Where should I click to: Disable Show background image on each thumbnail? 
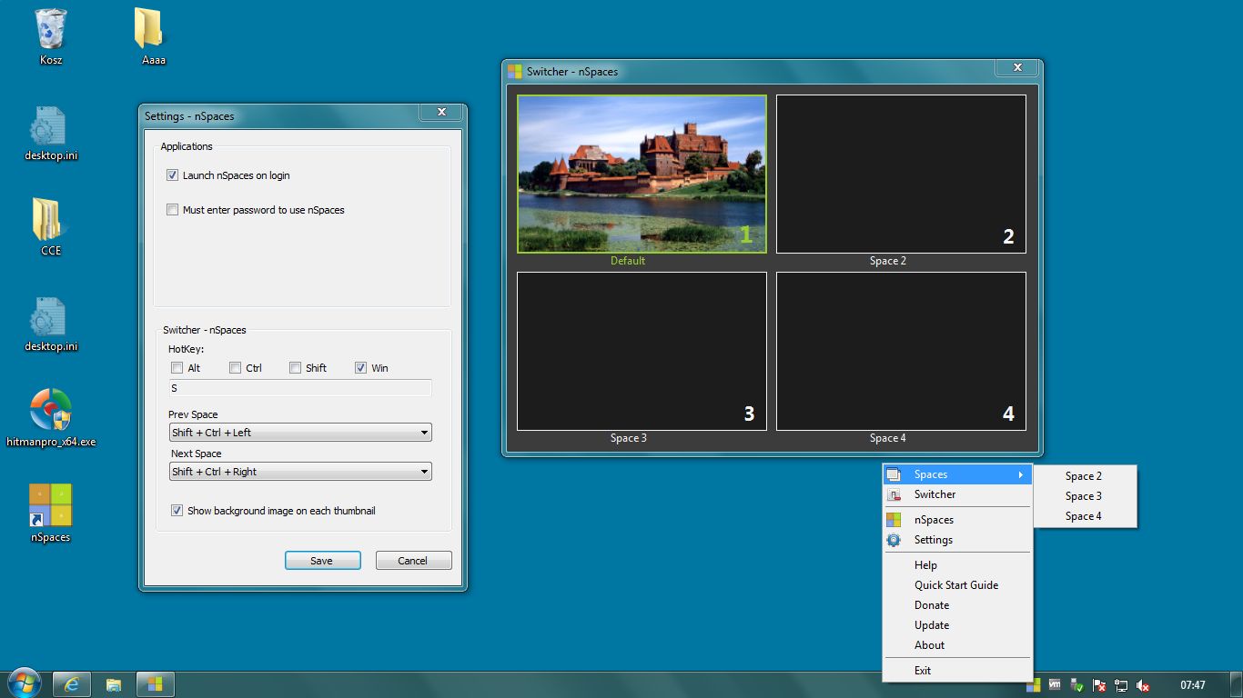[177, 511]
